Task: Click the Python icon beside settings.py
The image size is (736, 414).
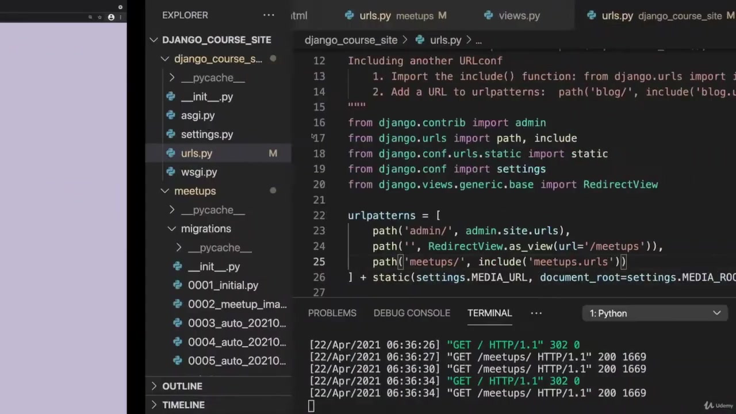Action: coord(171,135)
